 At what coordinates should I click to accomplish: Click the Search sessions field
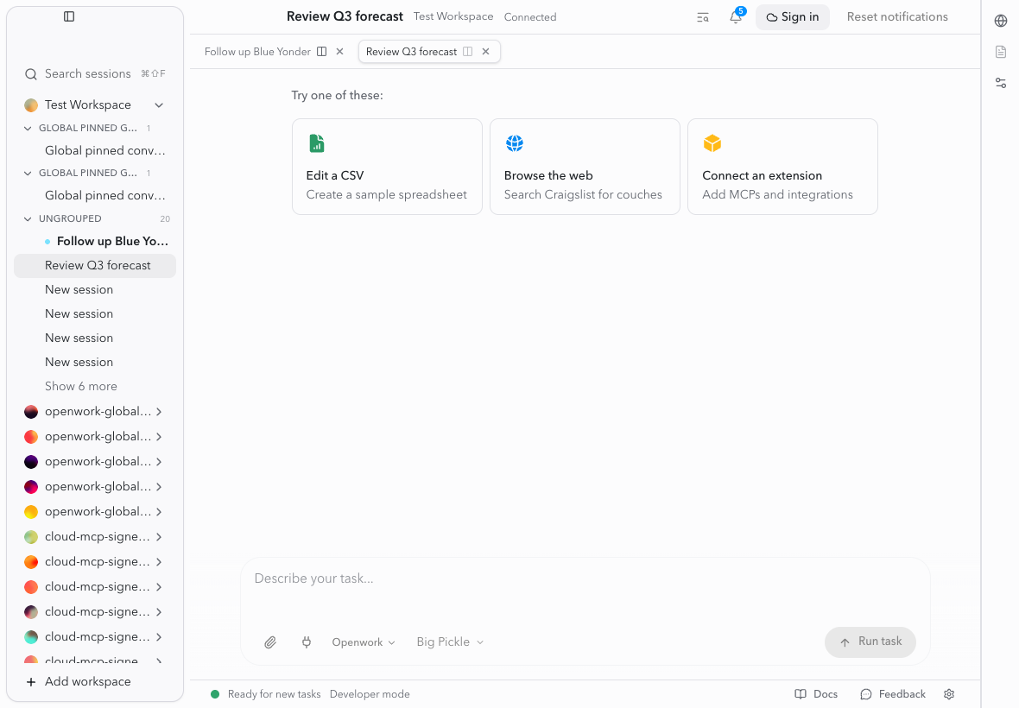95,74
